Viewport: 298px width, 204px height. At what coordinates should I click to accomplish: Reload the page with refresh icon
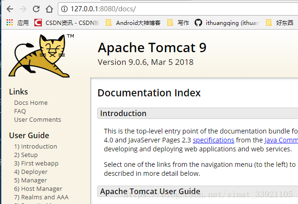click(36, 9)
